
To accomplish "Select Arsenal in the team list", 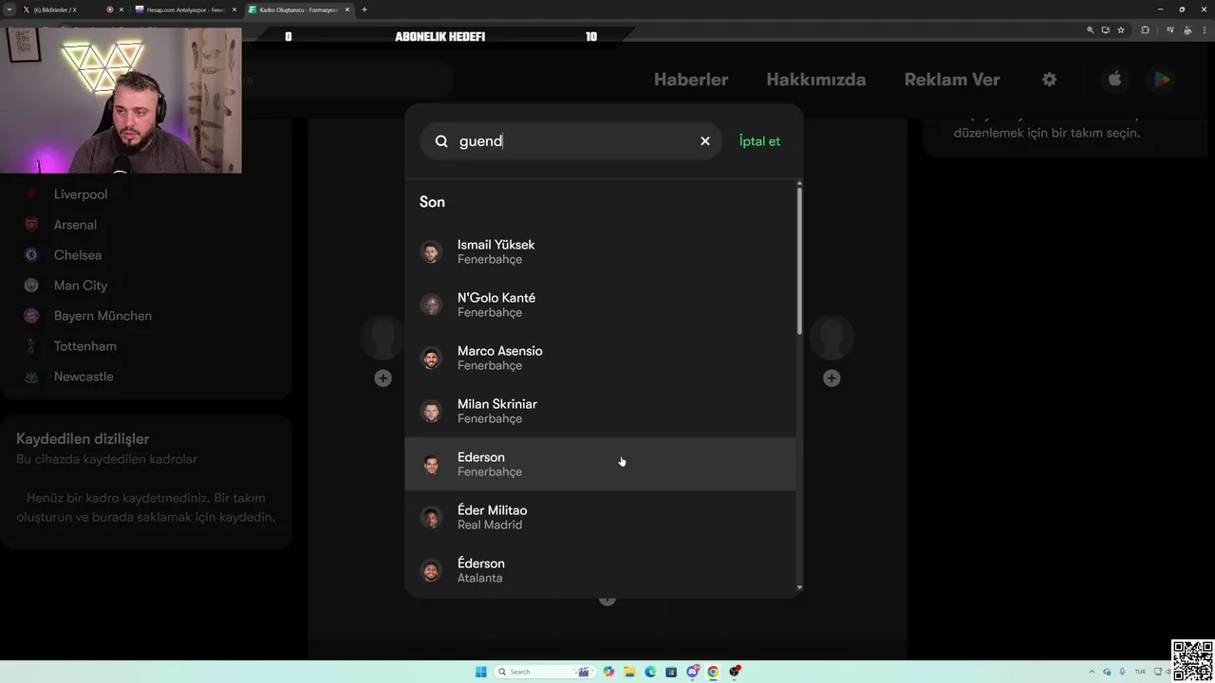I will (x=75, y=225).
